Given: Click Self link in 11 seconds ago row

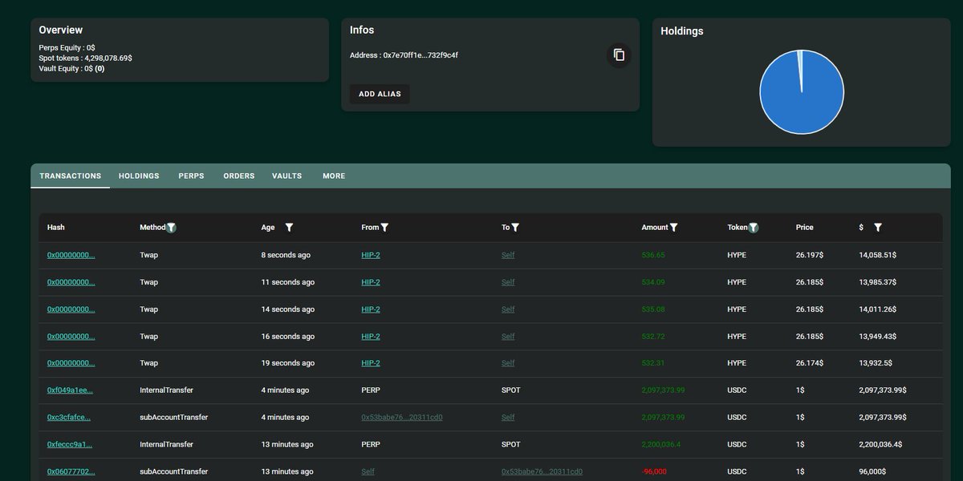Looking at the screenshot, I should point(508,282).
